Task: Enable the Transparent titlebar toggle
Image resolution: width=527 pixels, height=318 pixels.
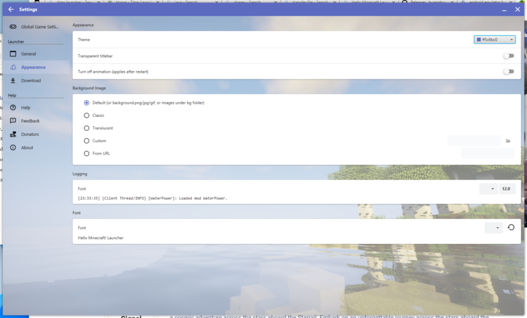Action: (508, 55)
